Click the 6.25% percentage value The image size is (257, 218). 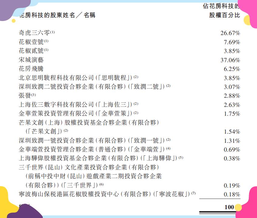point(232,69)
